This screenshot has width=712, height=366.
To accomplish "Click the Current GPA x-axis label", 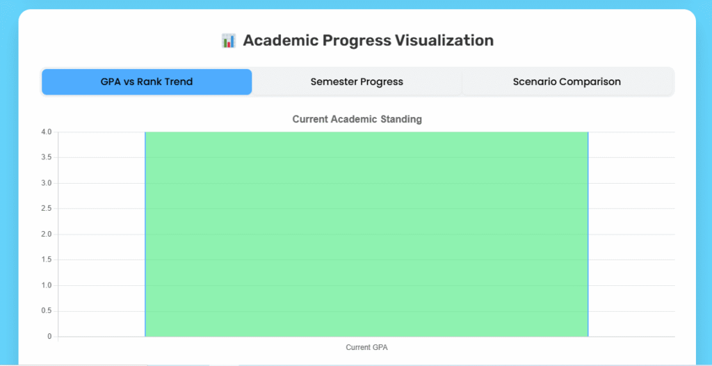I will pos(366,347).
